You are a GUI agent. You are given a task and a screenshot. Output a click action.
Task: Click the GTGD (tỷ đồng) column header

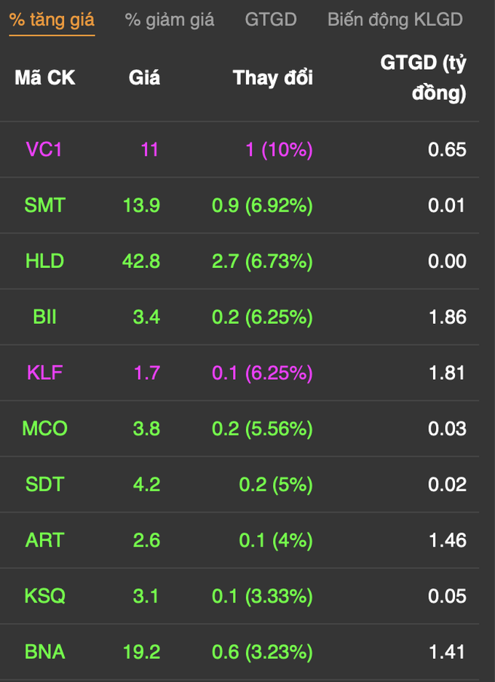pyautogui.click(x=423, y=78)
